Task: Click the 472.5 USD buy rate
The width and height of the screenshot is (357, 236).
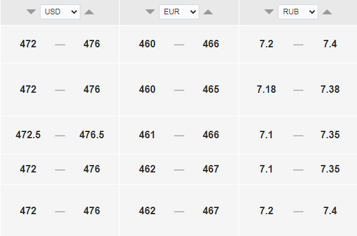Action: [x=28, y=135]
